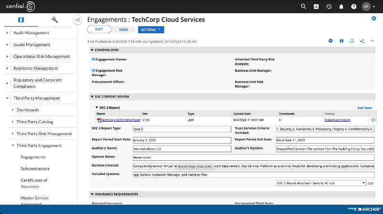Collapse the left navigation panel
The image size is (383, 214).
click(78, 20)
